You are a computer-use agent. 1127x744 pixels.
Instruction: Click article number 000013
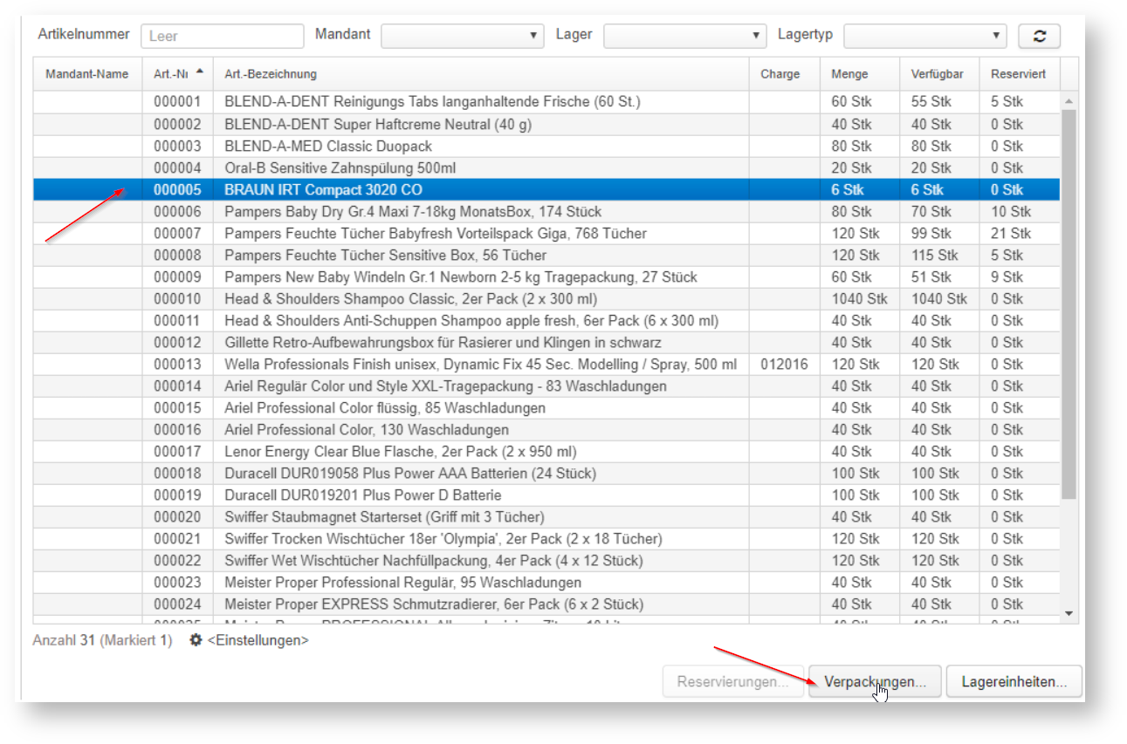(x=177, y=364)
